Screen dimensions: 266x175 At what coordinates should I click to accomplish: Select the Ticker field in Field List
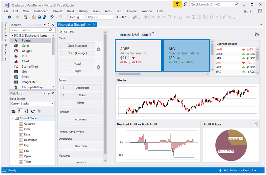(28, 162)
